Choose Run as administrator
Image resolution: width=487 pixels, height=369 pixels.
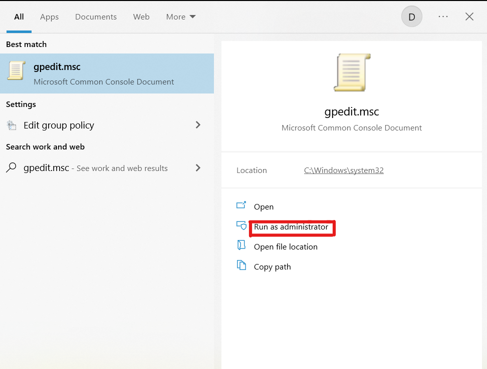click(291, 227)
